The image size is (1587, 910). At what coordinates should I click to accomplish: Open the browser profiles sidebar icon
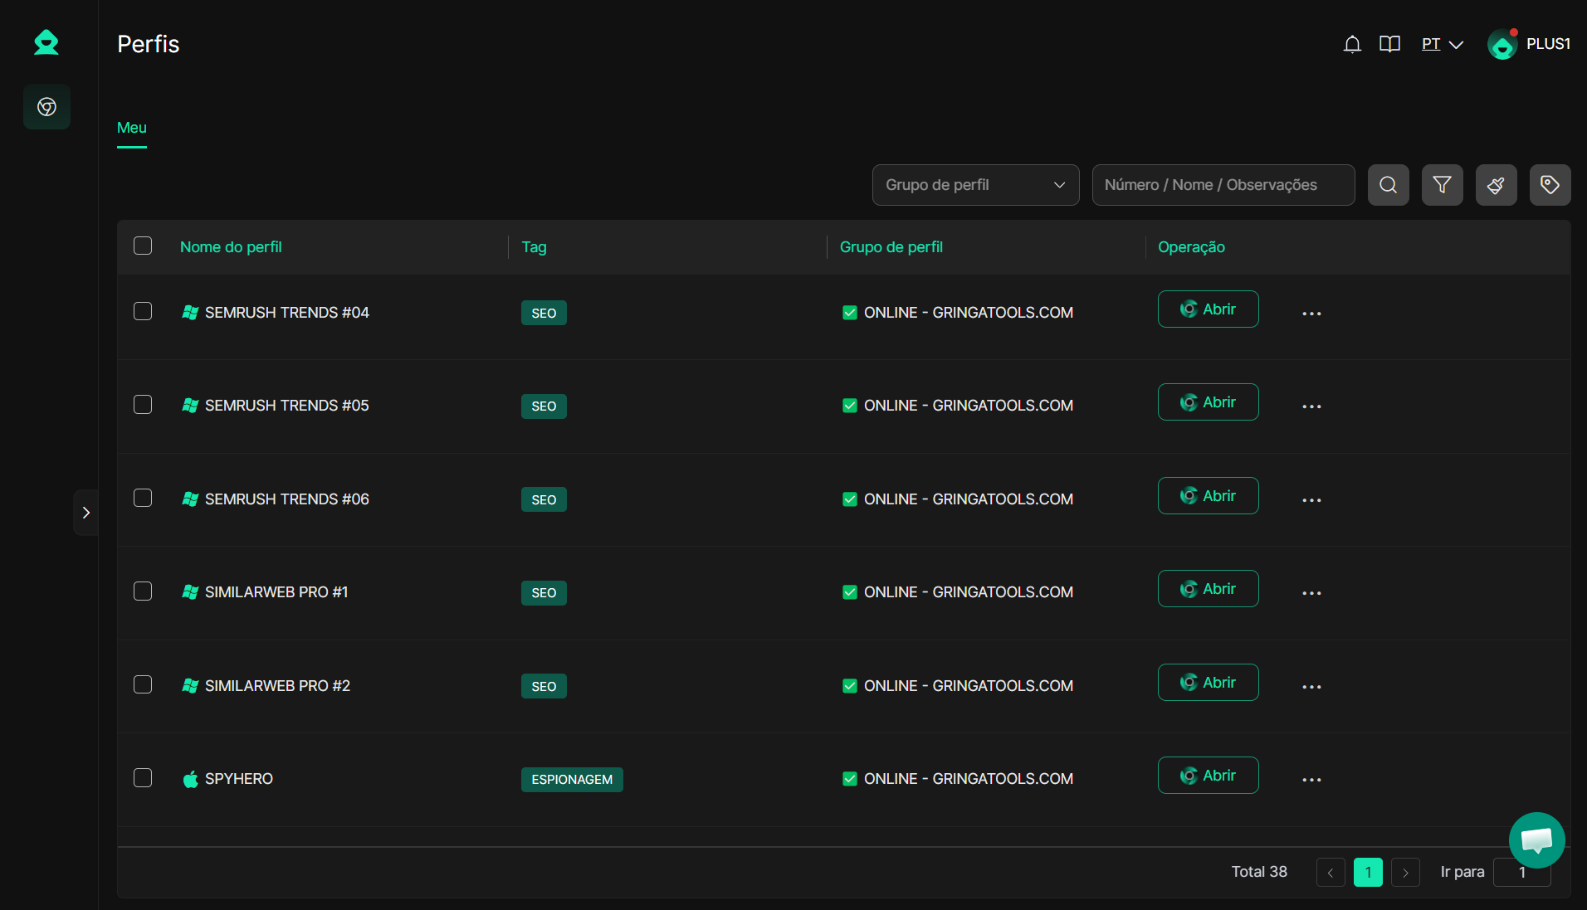[x=46, y=106]
